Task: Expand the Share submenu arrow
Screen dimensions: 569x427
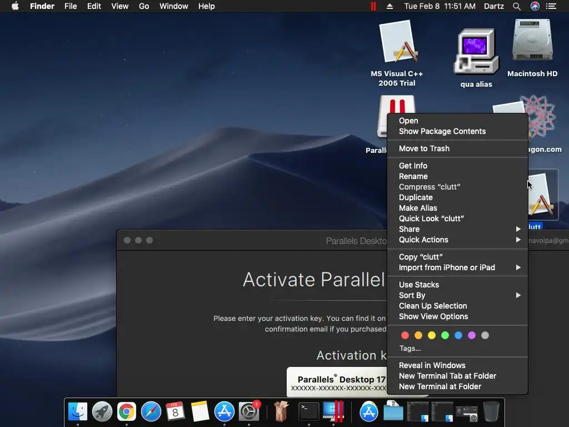Action: tap(518, 229)
